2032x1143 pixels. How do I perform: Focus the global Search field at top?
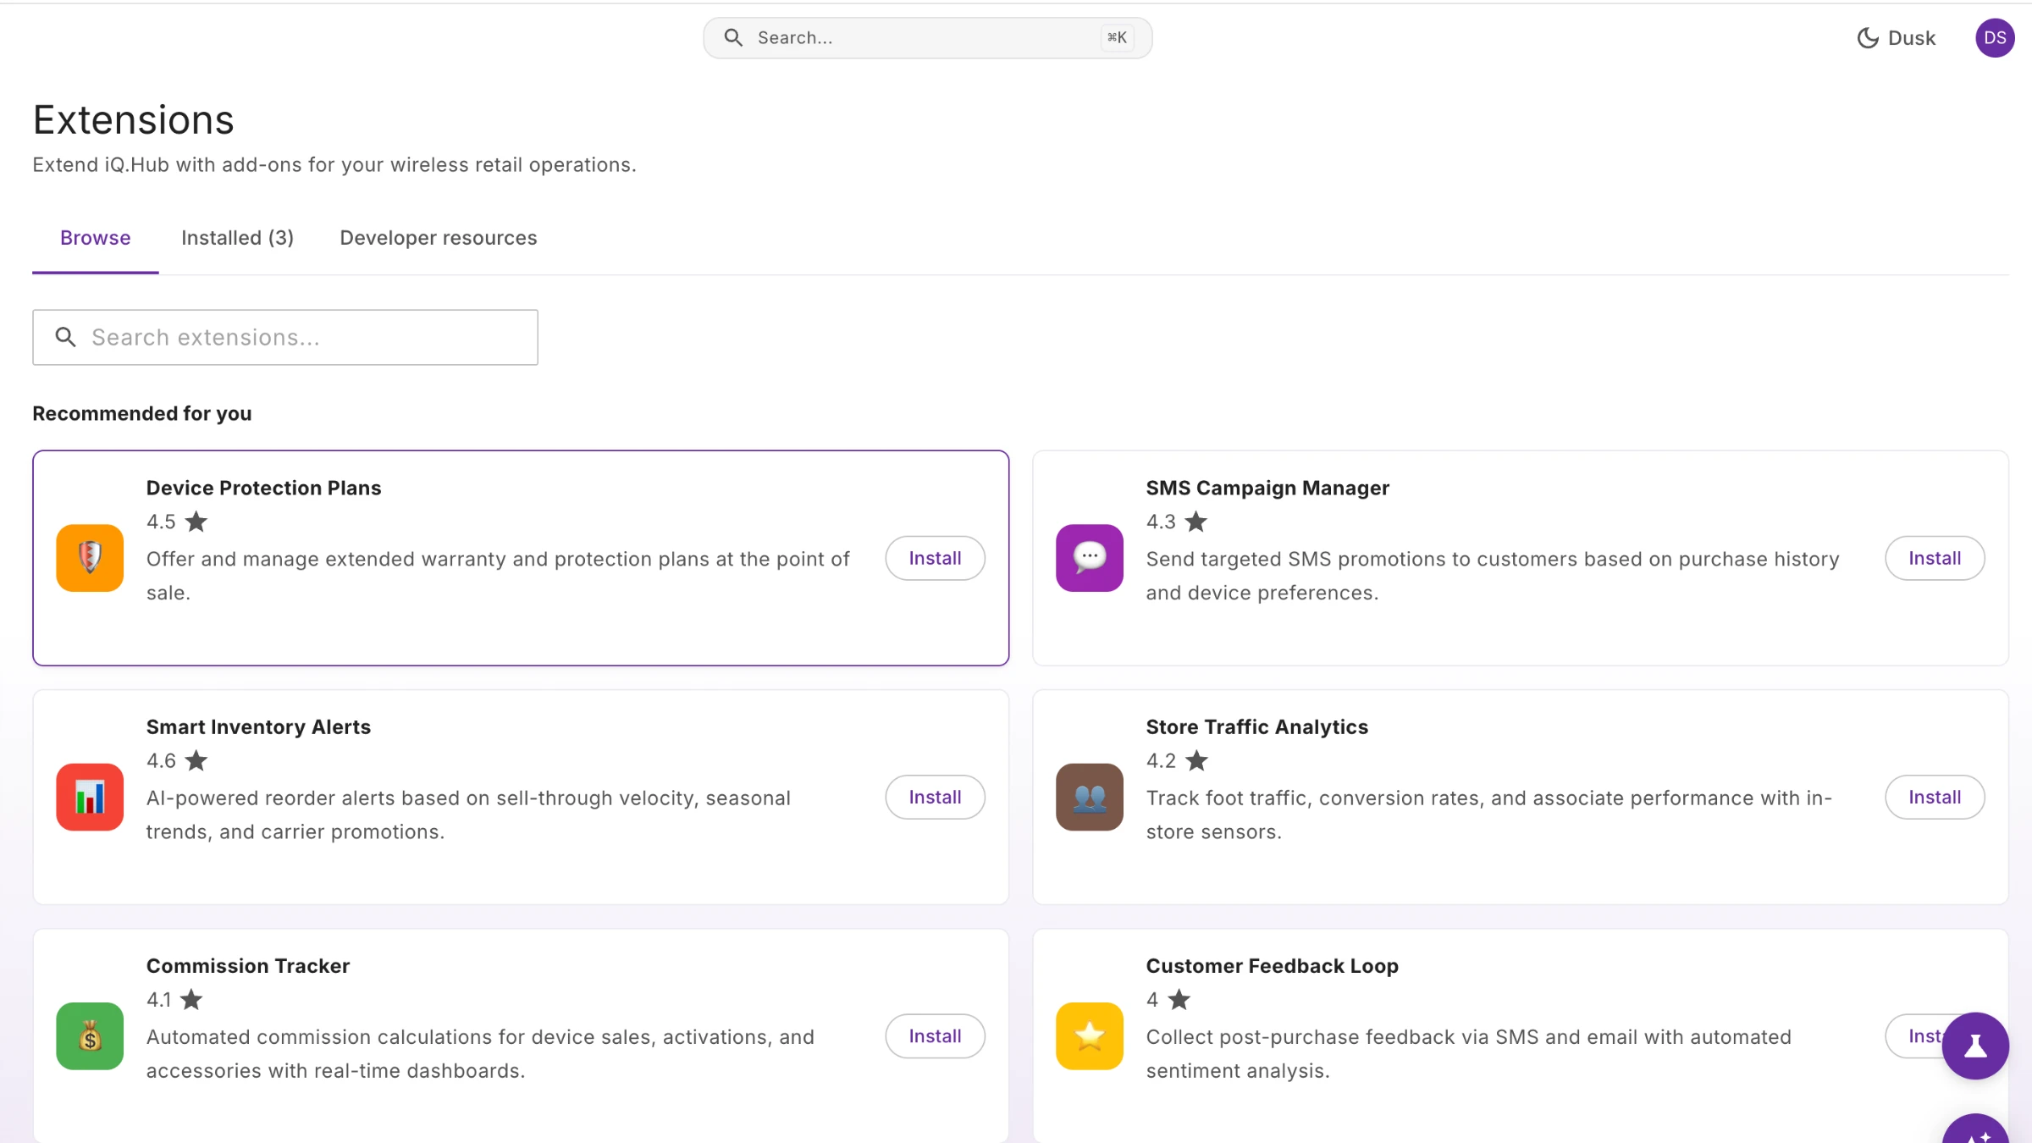click(927, 38)
